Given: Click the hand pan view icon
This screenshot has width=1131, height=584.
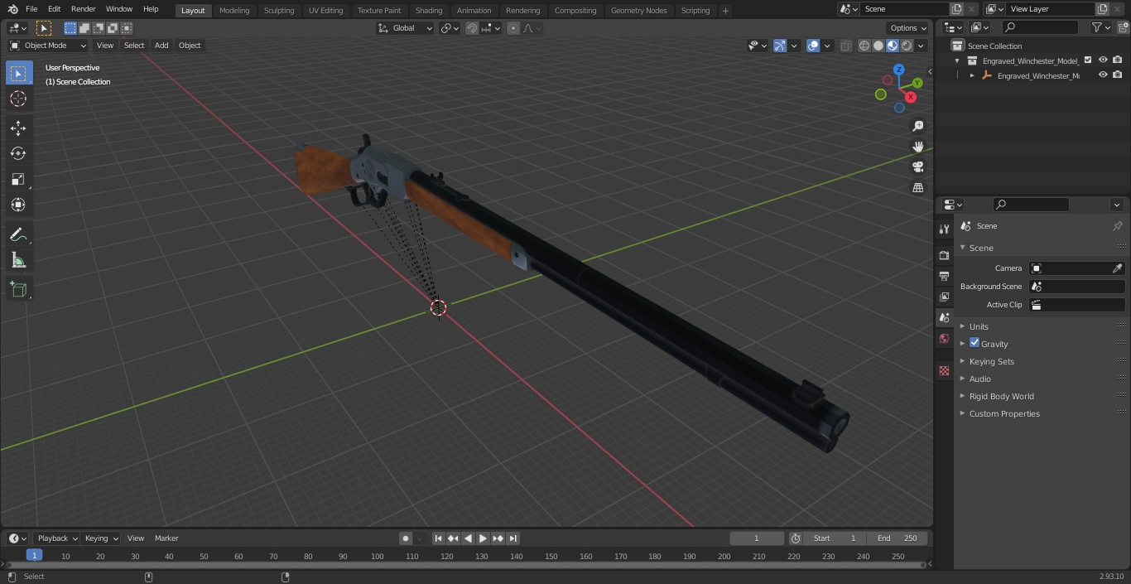Looking at the screenshot, I should 917,147.
